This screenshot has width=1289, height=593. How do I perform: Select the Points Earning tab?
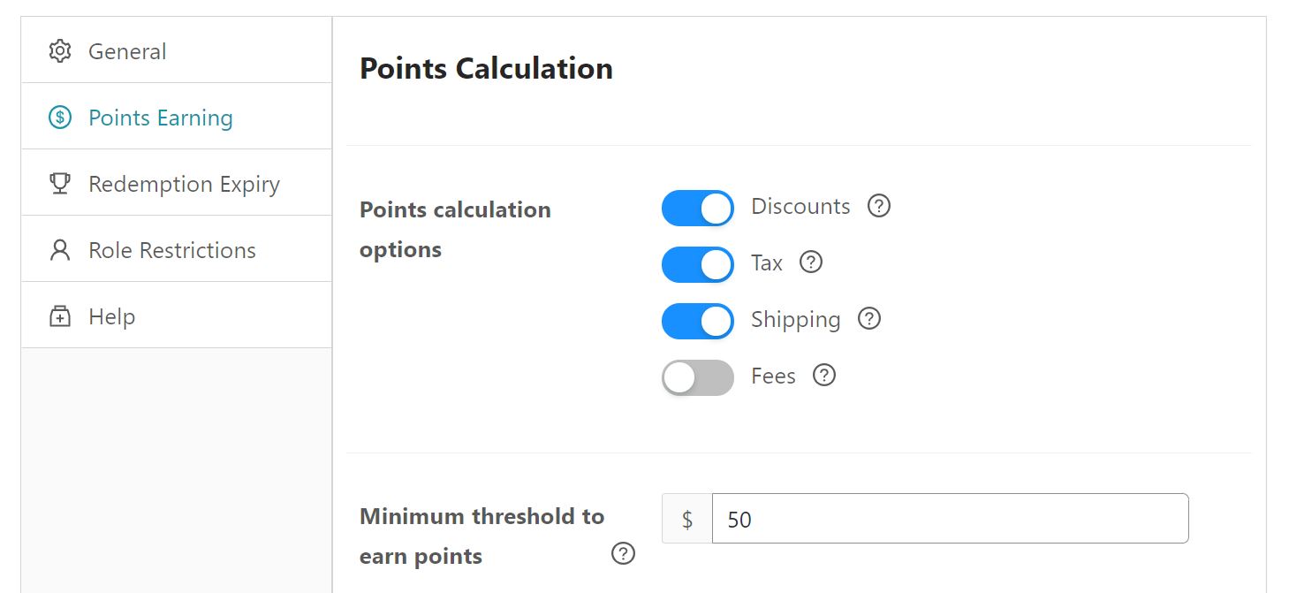pos(177,117)
